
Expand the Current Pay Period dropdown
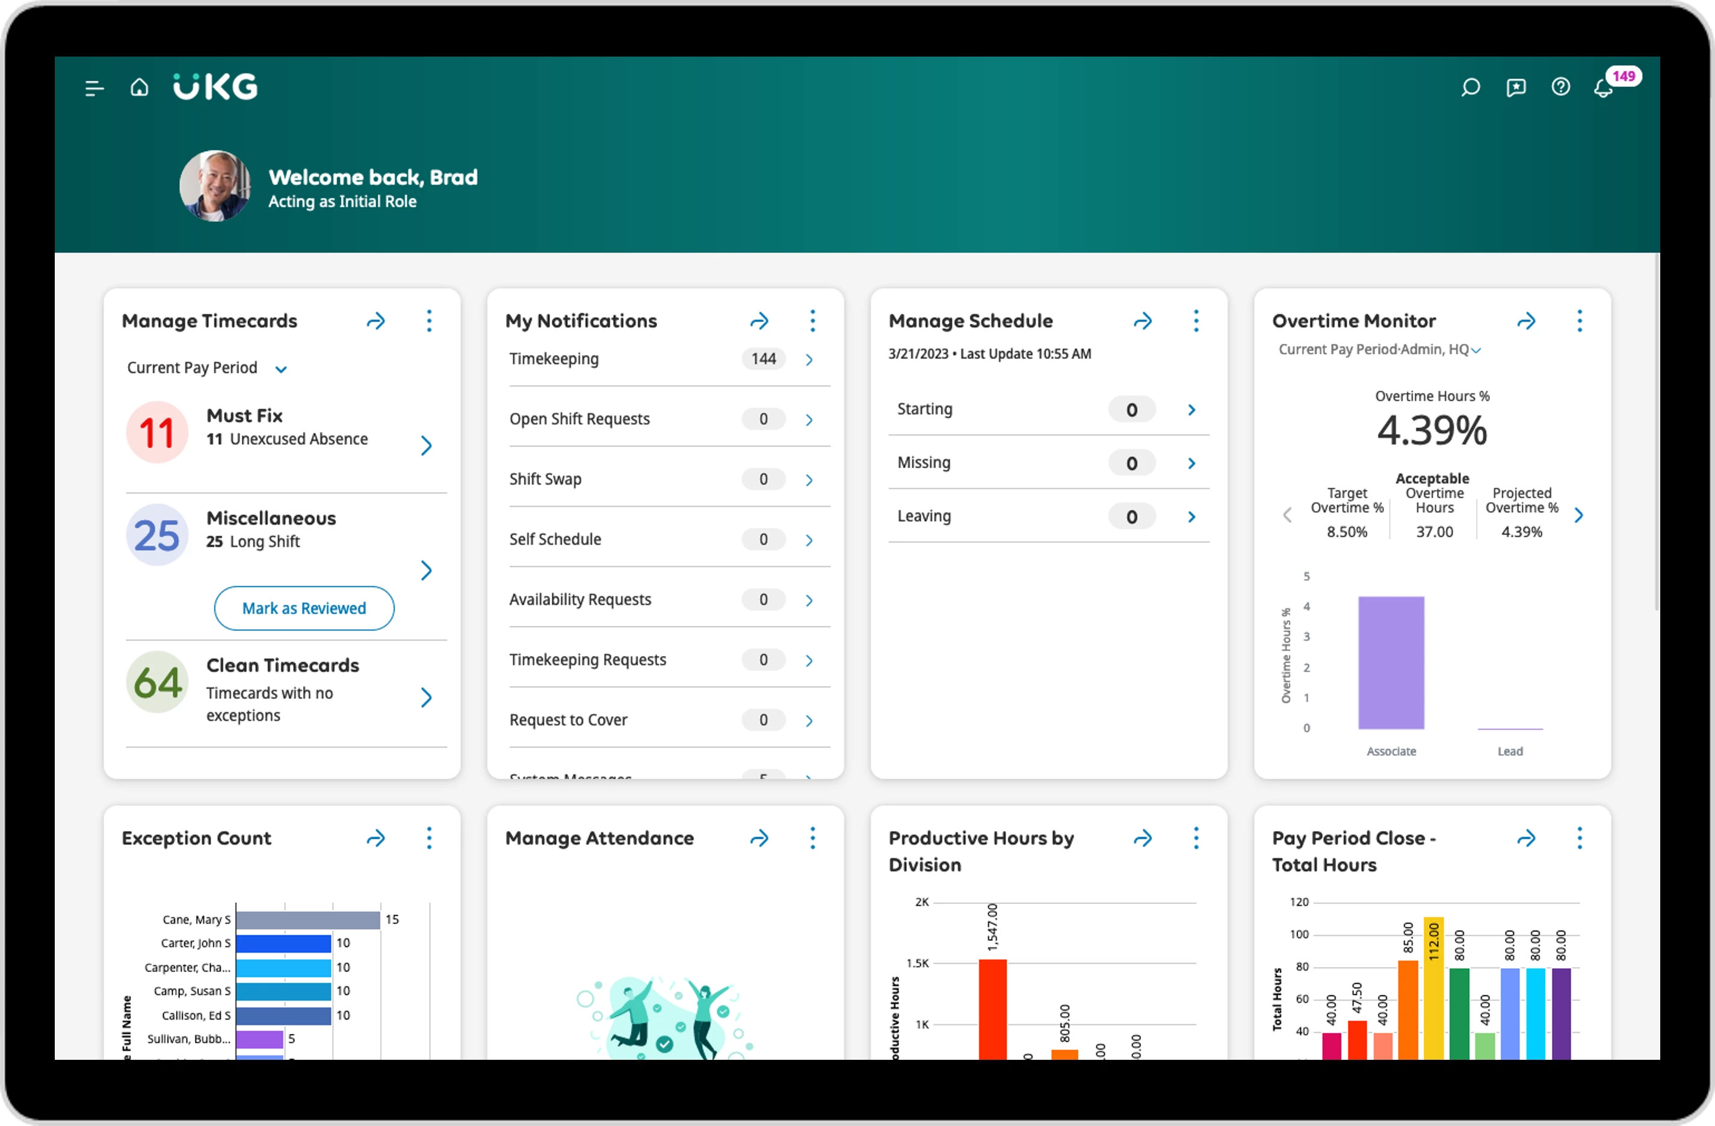[x=281, y=369]
